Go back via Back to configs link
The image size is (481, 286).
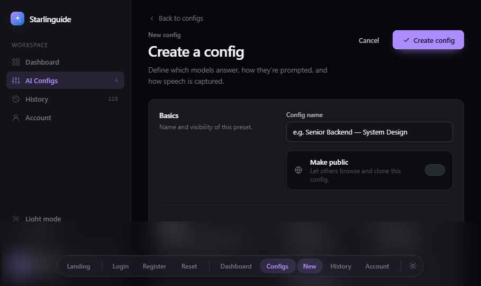click(x=176, y=19)
